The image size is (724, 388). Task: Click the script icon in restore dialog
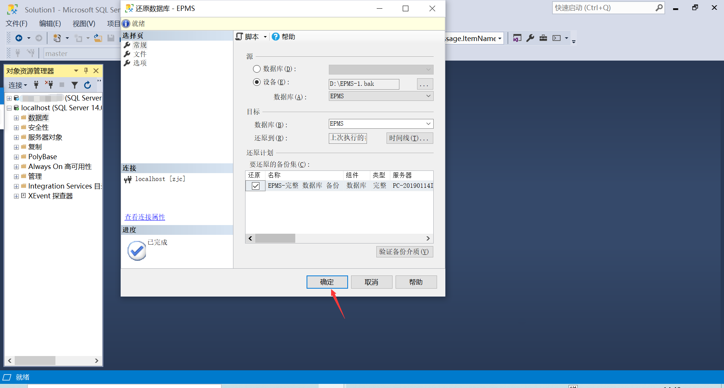point(239,37)
